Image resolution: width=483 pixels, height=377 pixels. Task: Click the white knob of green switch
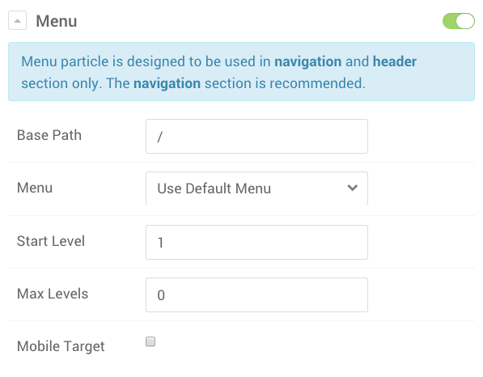point(465,21)
